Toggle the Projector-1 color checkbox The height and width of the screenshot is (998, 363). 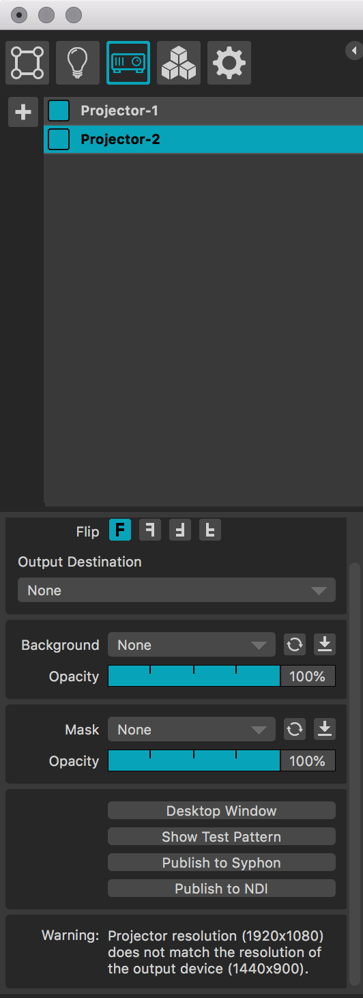[59, 111]
